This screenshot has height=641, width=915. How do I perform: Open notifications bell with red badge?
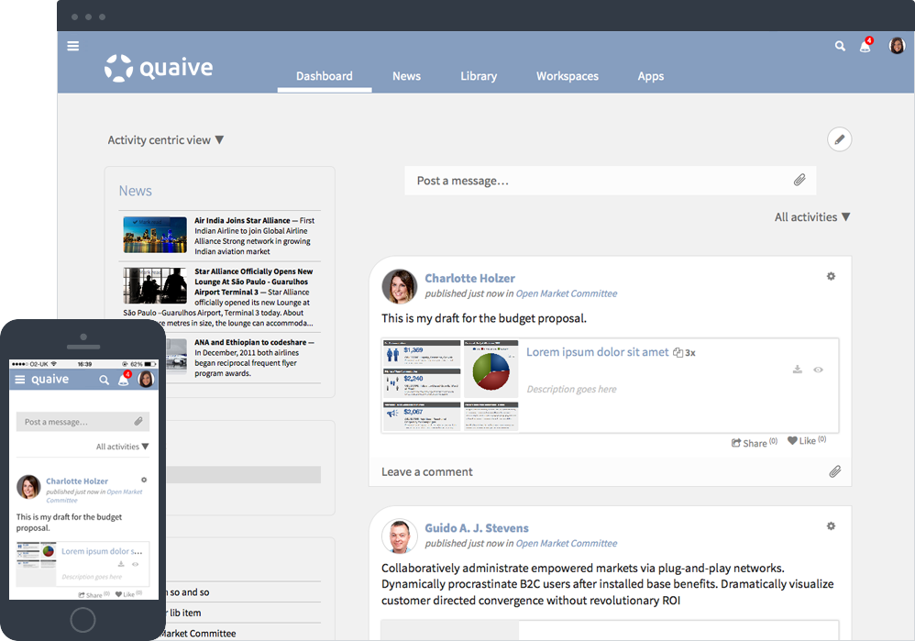coord(865,46)
